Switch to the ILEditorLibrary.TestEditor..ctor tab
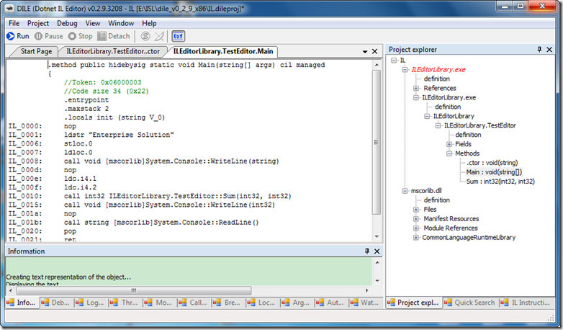The height and width of the screenshot is (330, 563). pyautogui.click(x=113, y=51)
